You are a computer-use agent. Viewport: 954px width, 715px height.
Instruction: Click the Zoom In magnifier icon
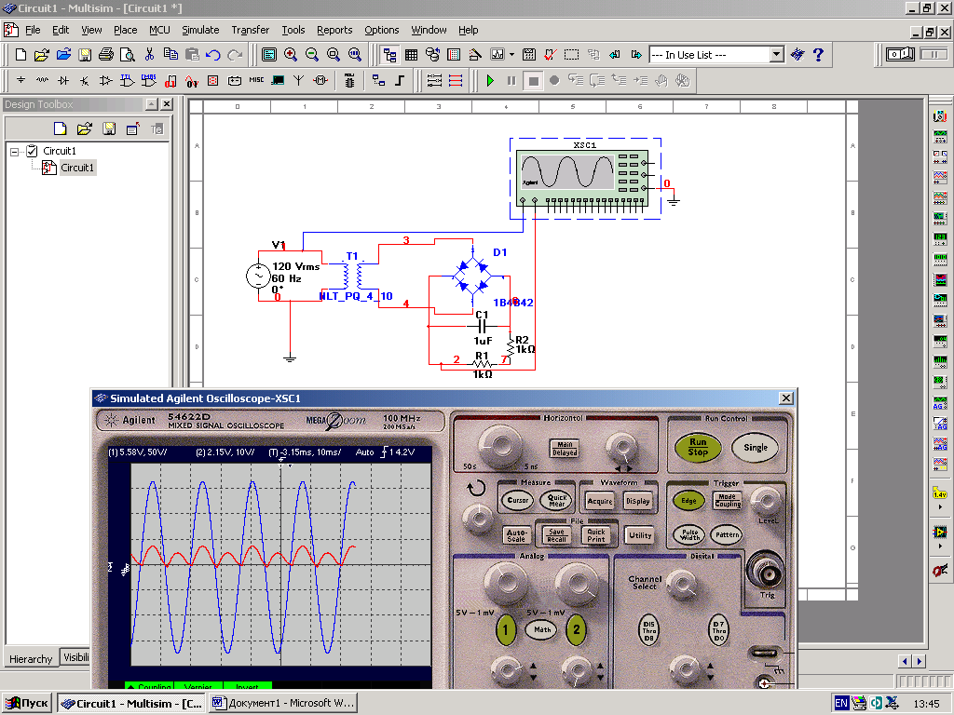(x=291, y=55)
